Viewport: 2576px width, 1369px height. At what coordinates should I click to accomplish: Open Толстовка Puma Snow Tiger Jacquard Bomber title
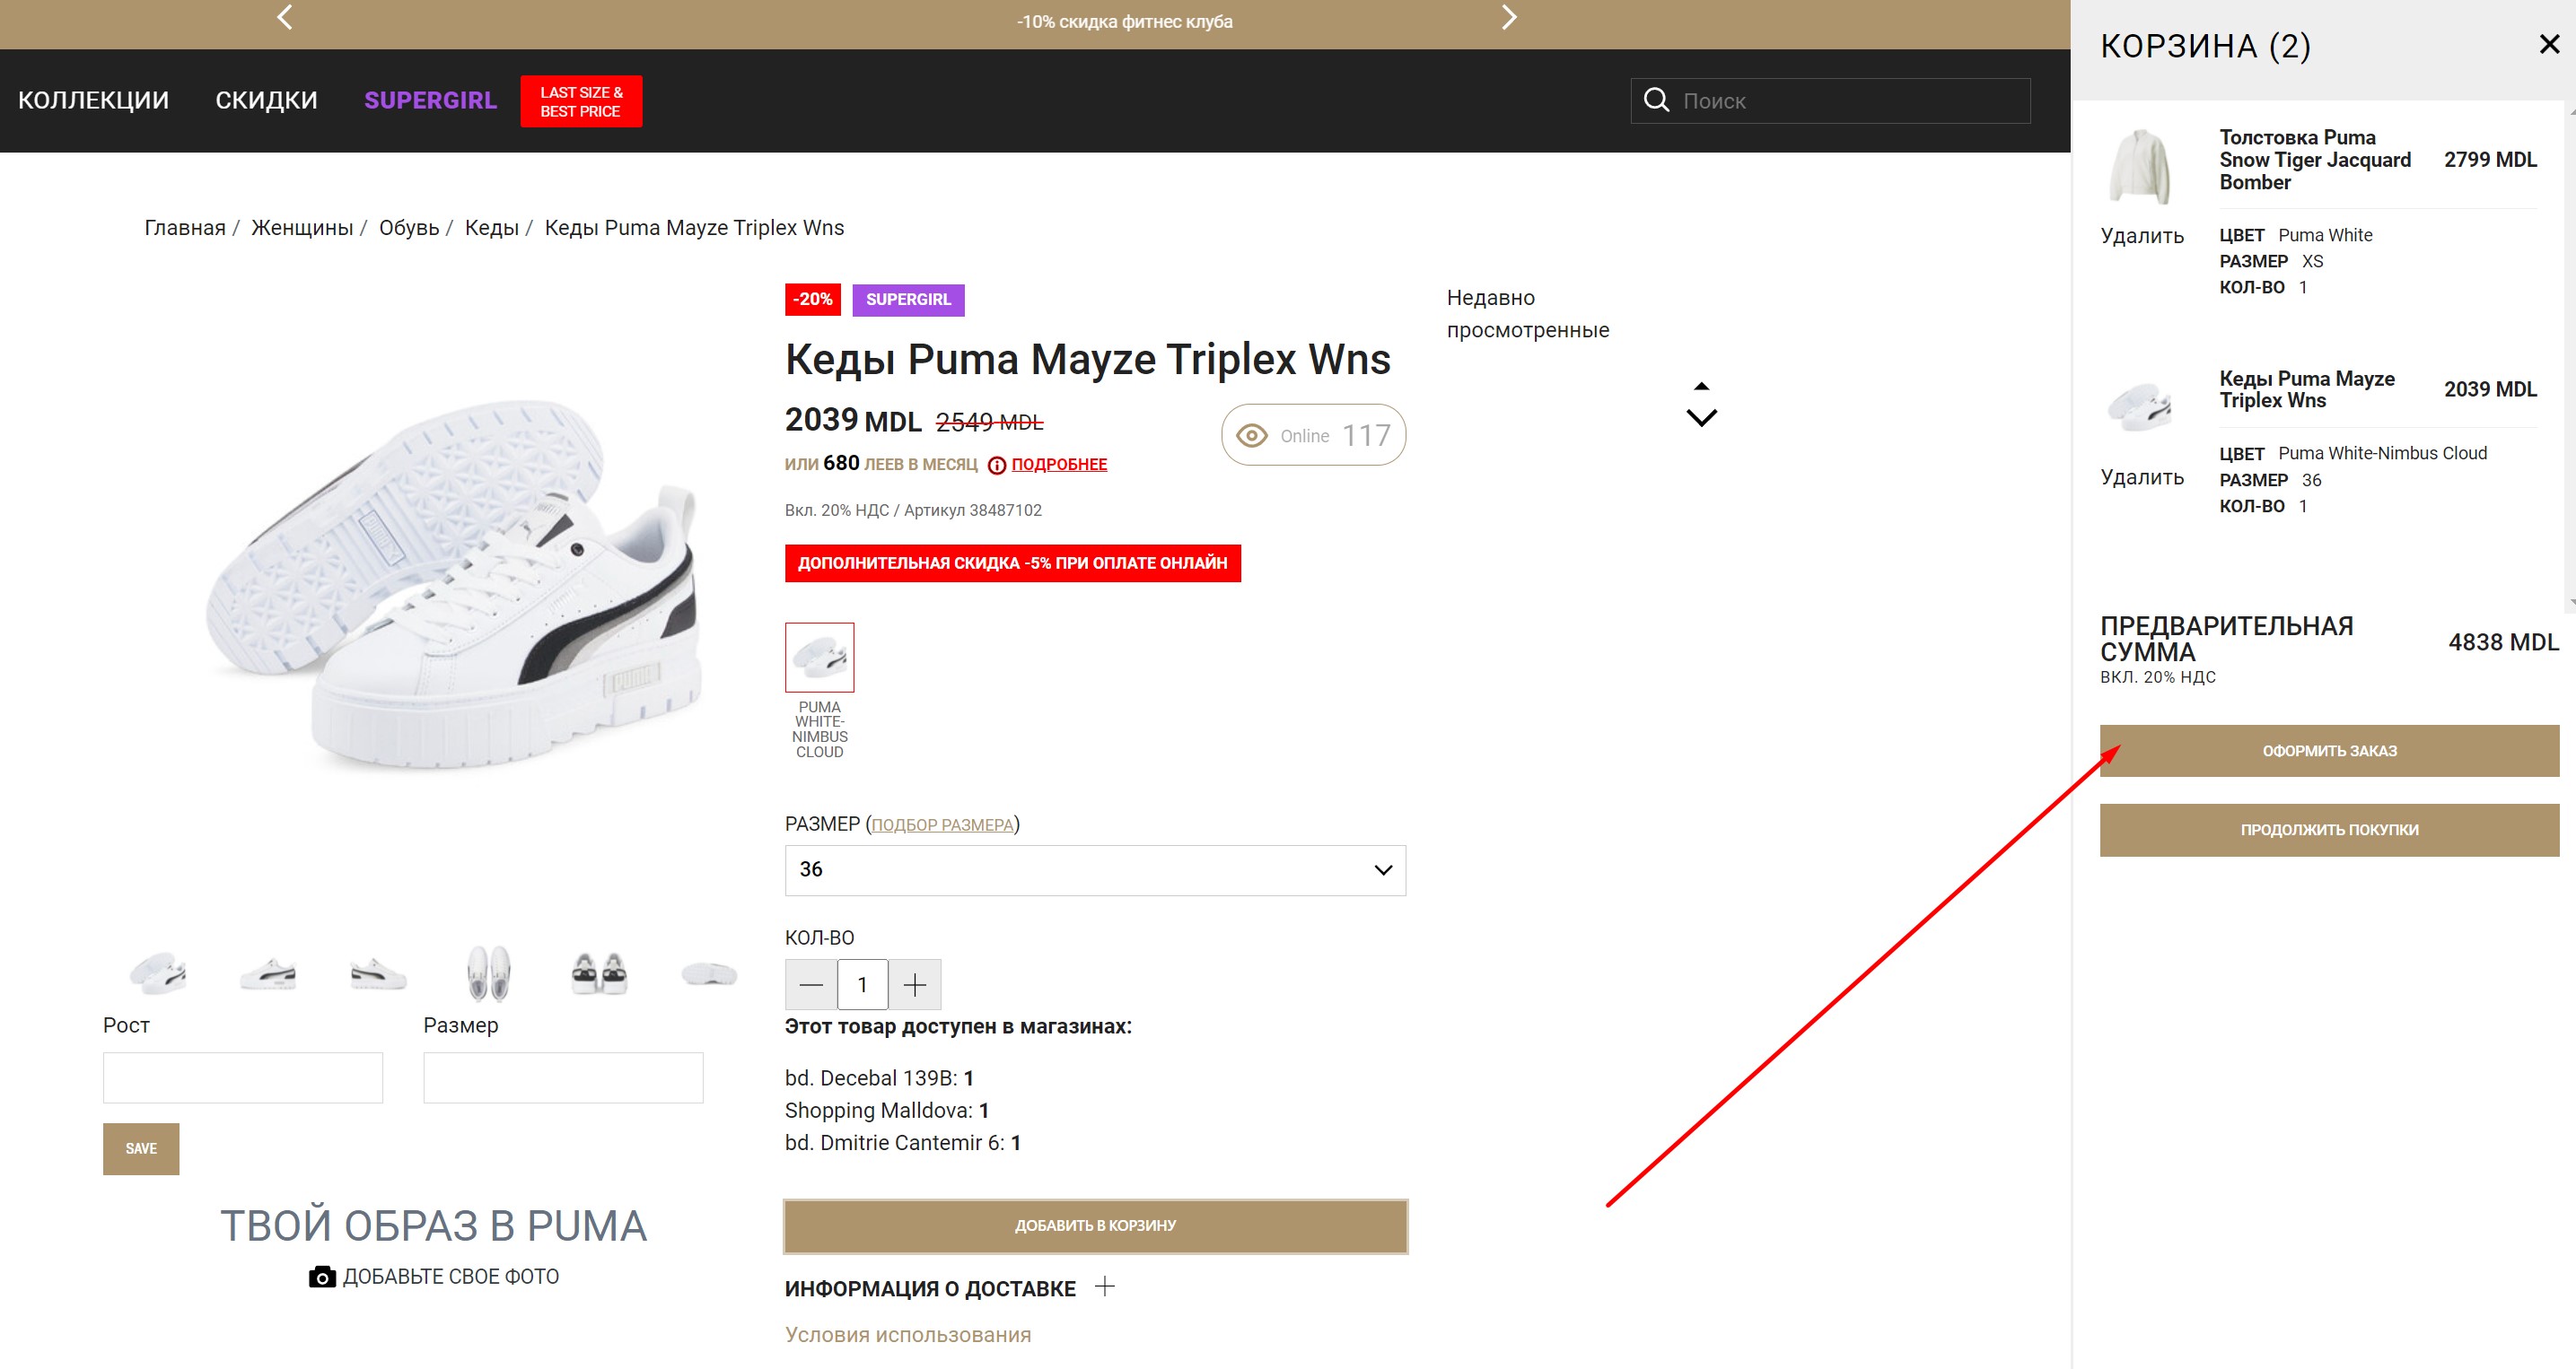pyautogui.click(x=2315, y=160)
